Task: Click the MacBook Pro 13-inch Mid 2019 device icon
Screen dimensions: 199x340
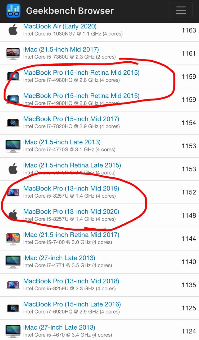Action: (x=13, y=192)
